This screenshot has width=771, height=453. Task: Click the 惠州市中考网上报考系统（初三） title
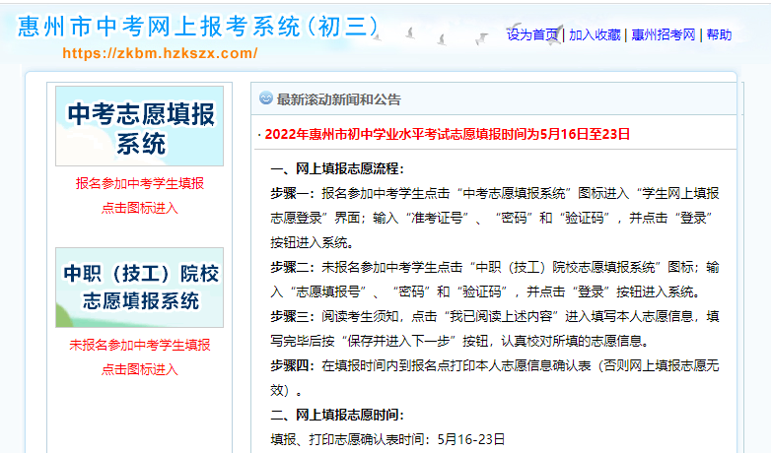tap(198, 27)
